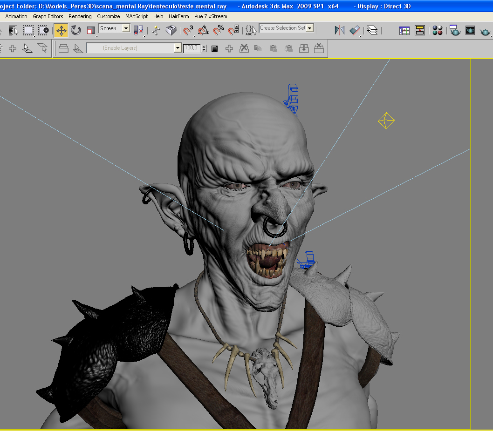
Task: Open the Help menu
Action: tap(158, 16)
